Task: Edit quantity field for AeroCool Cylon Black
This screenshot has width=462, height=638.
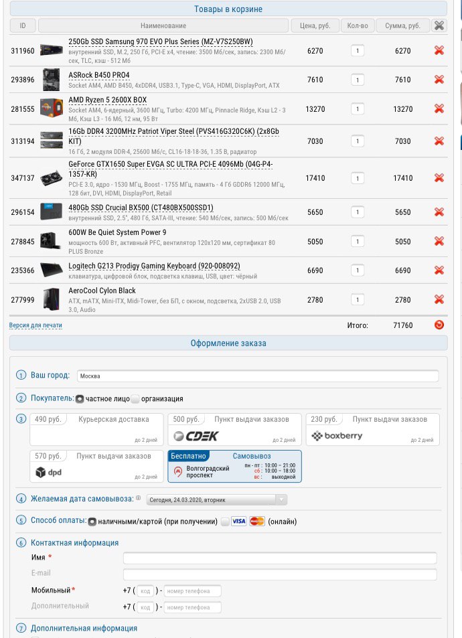Action: (358, 300)
